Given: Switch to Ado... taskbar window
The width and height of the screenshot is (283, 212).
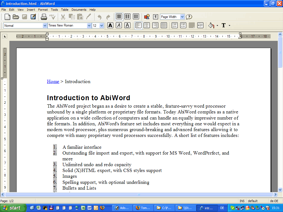Looking at the screenshot, I should point(122,208).
